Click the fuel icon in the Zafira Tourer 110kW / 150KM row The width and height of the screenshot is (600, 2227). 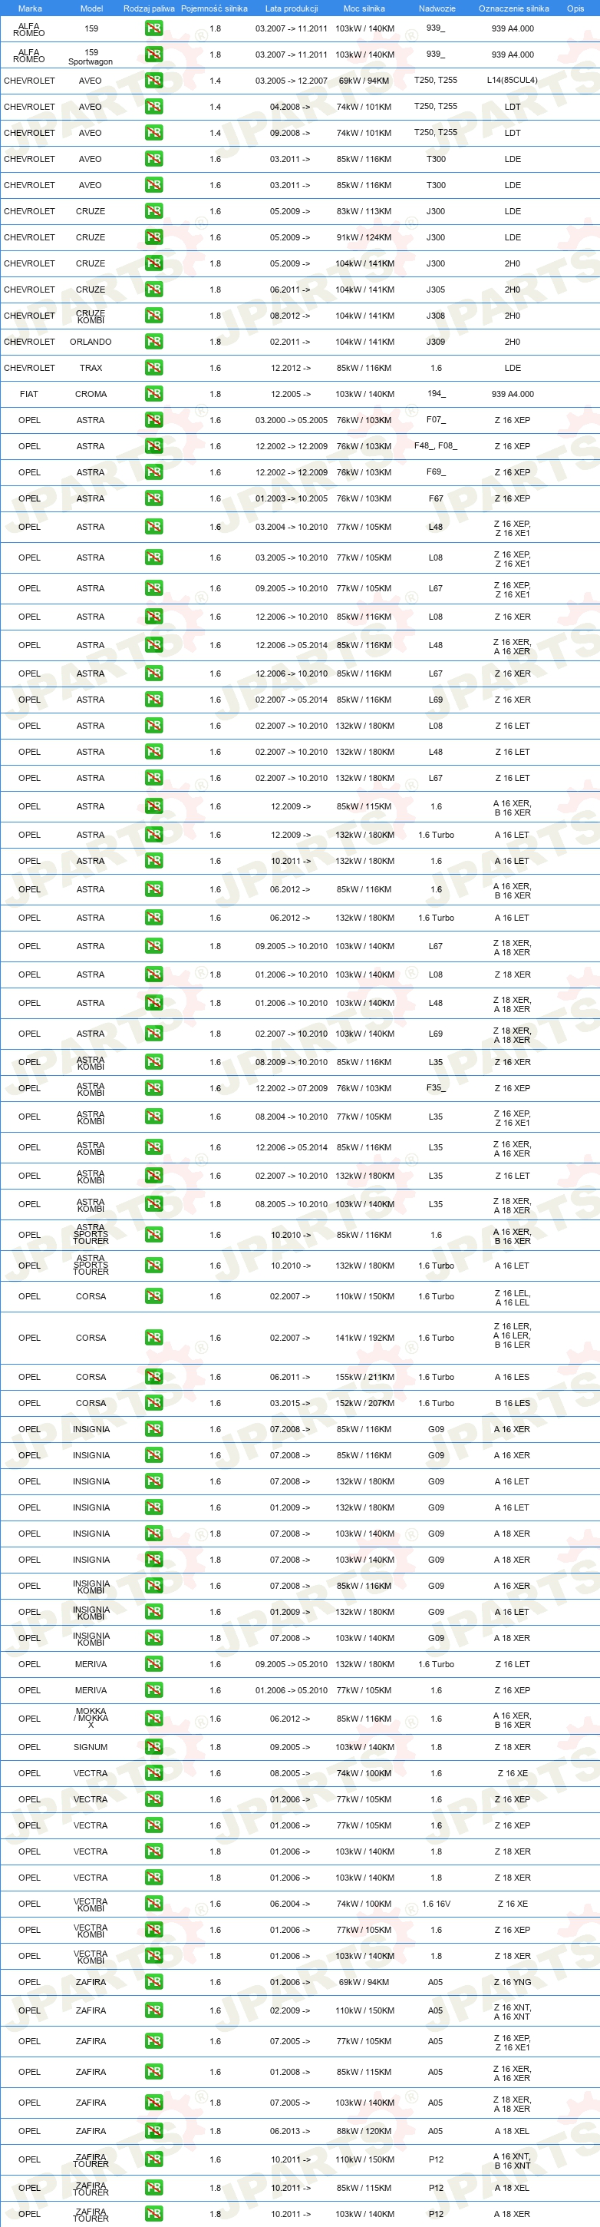(x=153, y=2159)
